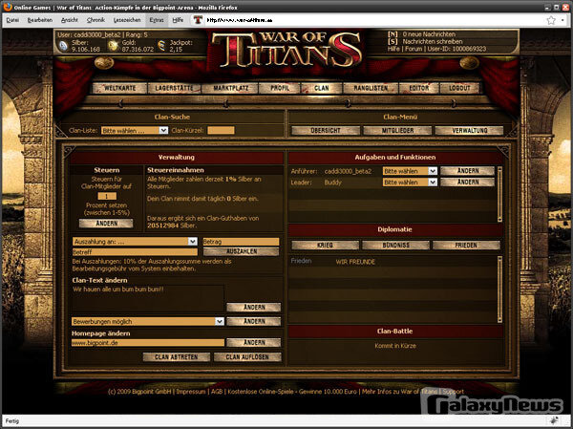Open Bewerbungen möglich dropdown
Image resolution: width=573 pixels, height=429 pixels.
pos(148,321)
